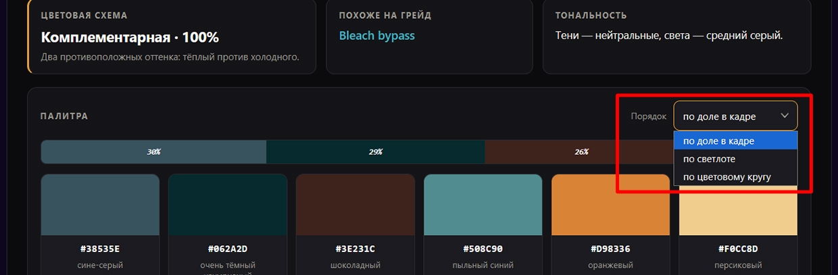
Task: Click the 30% segment of palette bar
Action: click(x=153, y=152)
